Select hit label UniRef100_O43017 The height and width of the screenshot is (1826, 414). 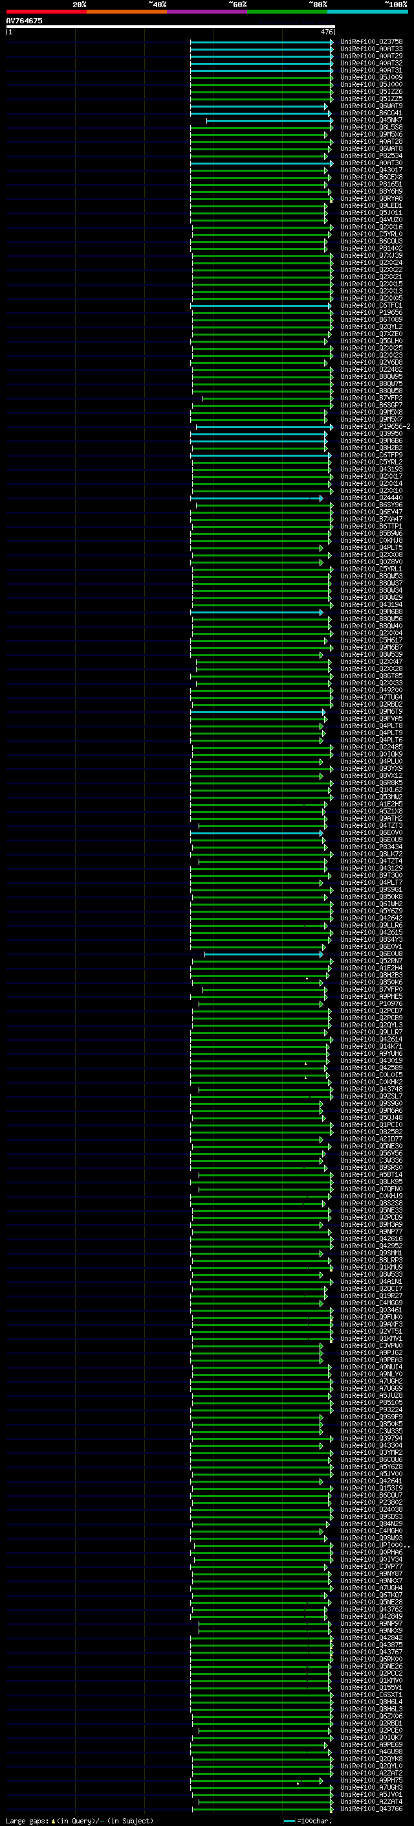coord(371,170)
